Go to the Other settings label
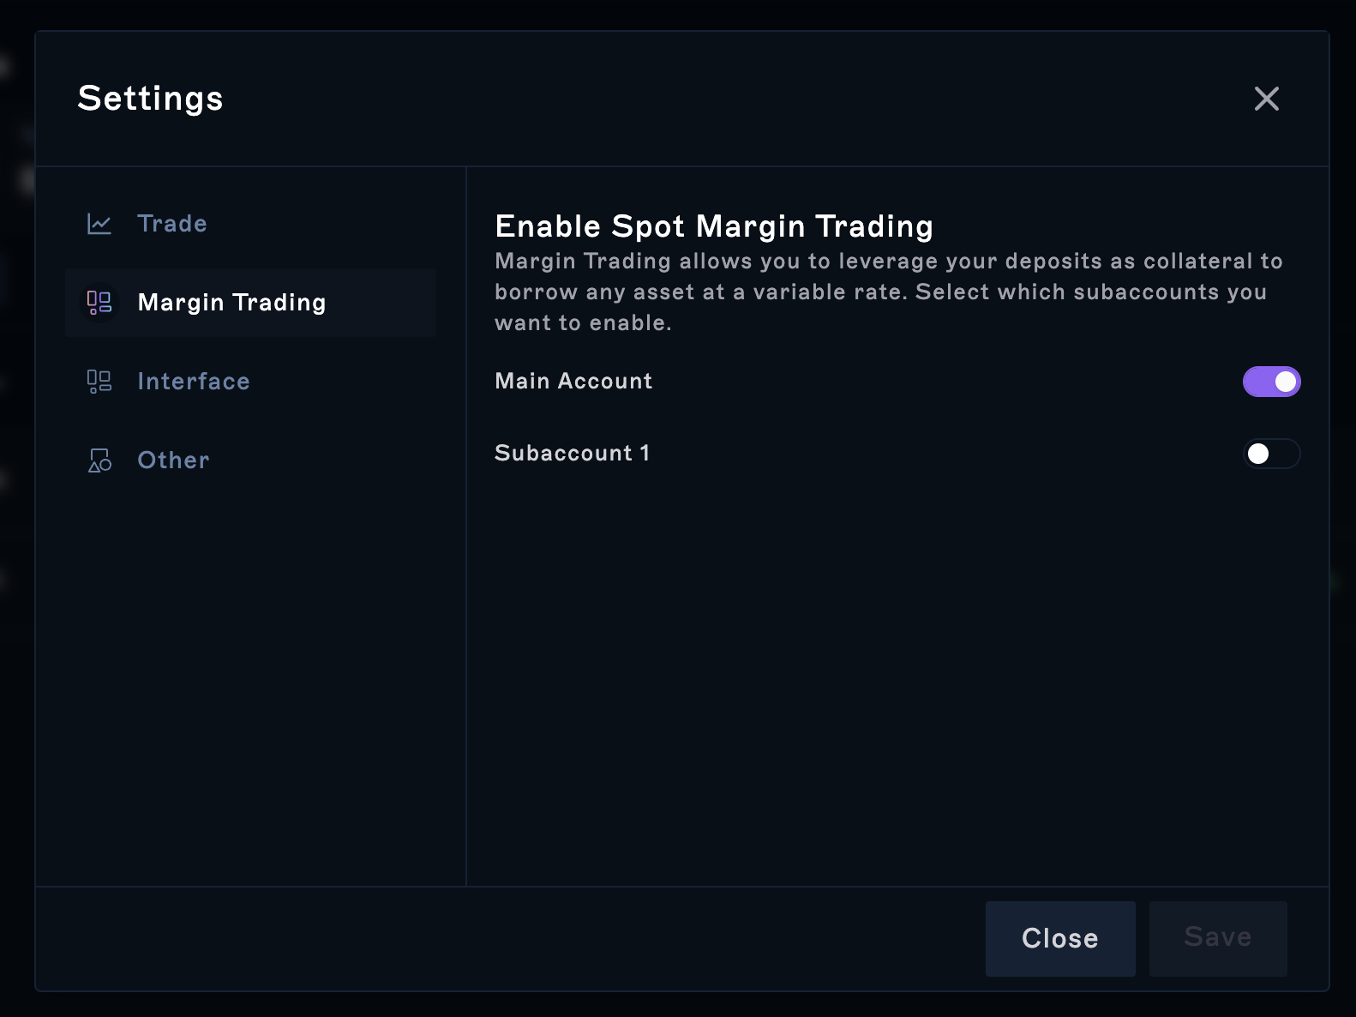This screenshot has height=1017, width=1356. point(173,460)
